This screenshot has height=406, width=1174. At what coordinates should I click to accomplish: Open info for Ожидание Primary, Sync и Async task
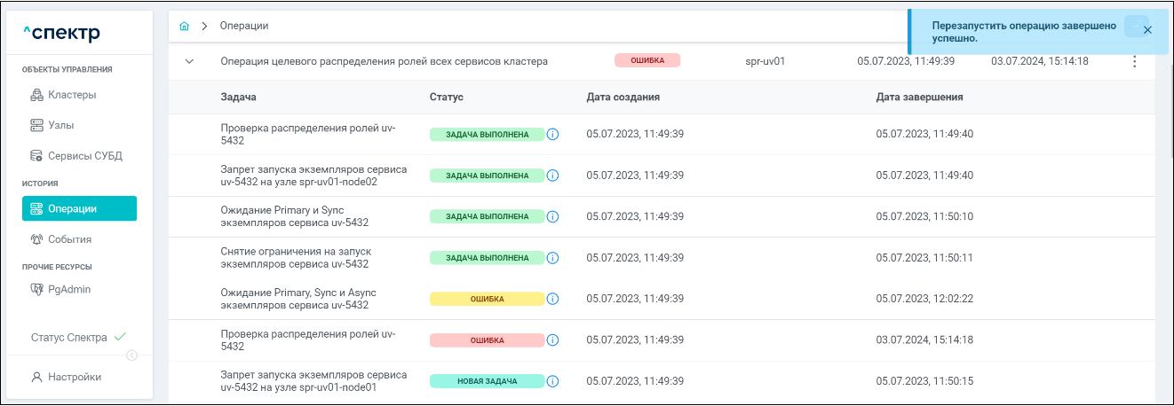coord(552,299)
